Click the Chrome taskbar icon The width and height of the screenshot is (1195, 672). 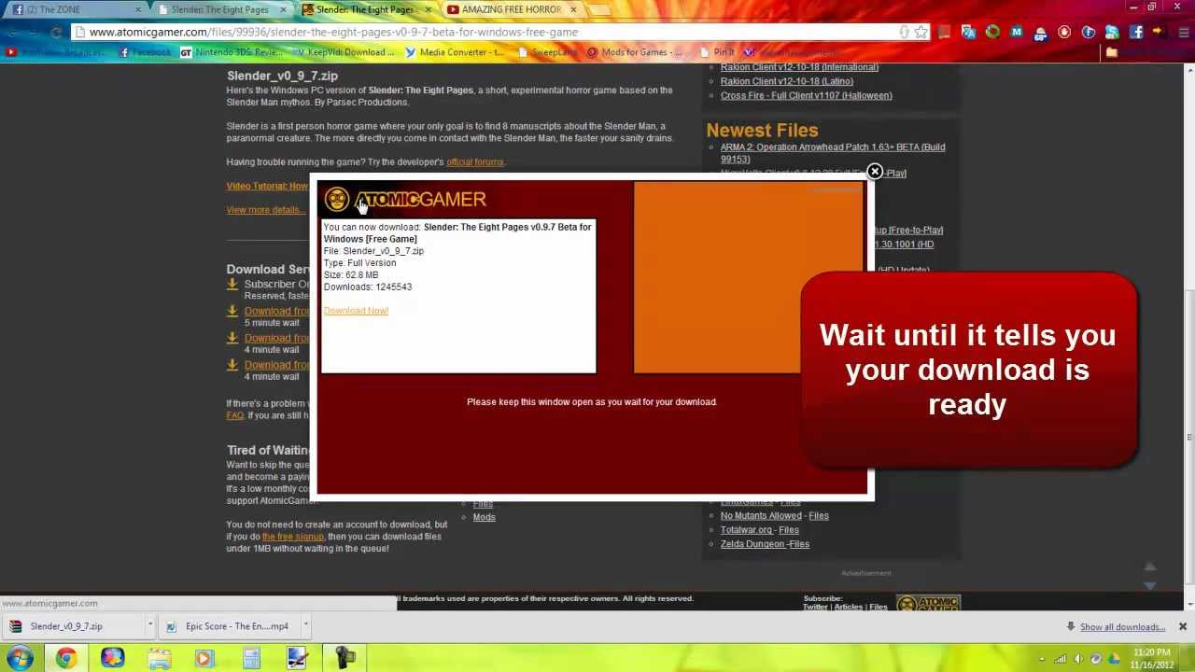(65, 658)
